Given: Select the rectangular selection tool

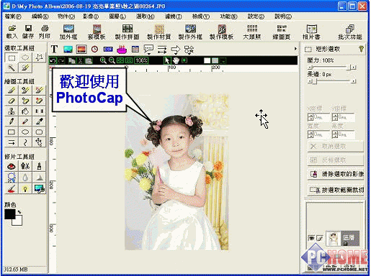Looking at the screenshot, I should tap(12, 57).
